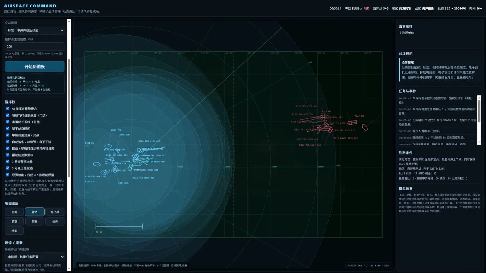
Task: Open the 新造作战飞机挂载 loadout dropdown
Action: click(34, 257)
